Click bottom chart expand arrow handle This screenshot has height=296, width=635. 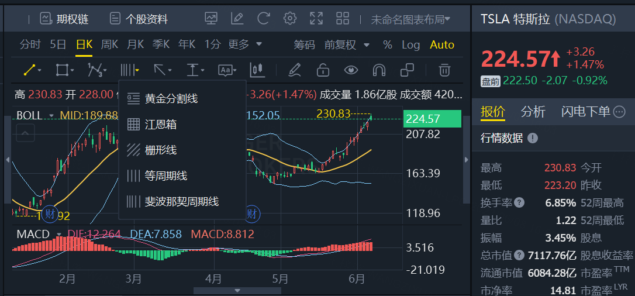(238, 290)
